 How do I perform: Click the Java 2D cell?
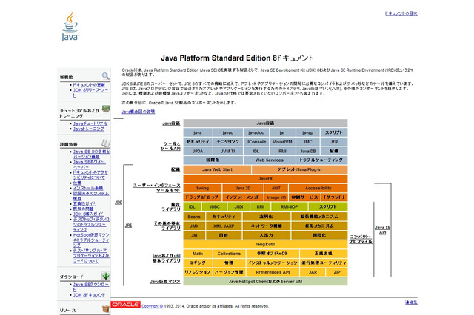(x=243, y=189)
